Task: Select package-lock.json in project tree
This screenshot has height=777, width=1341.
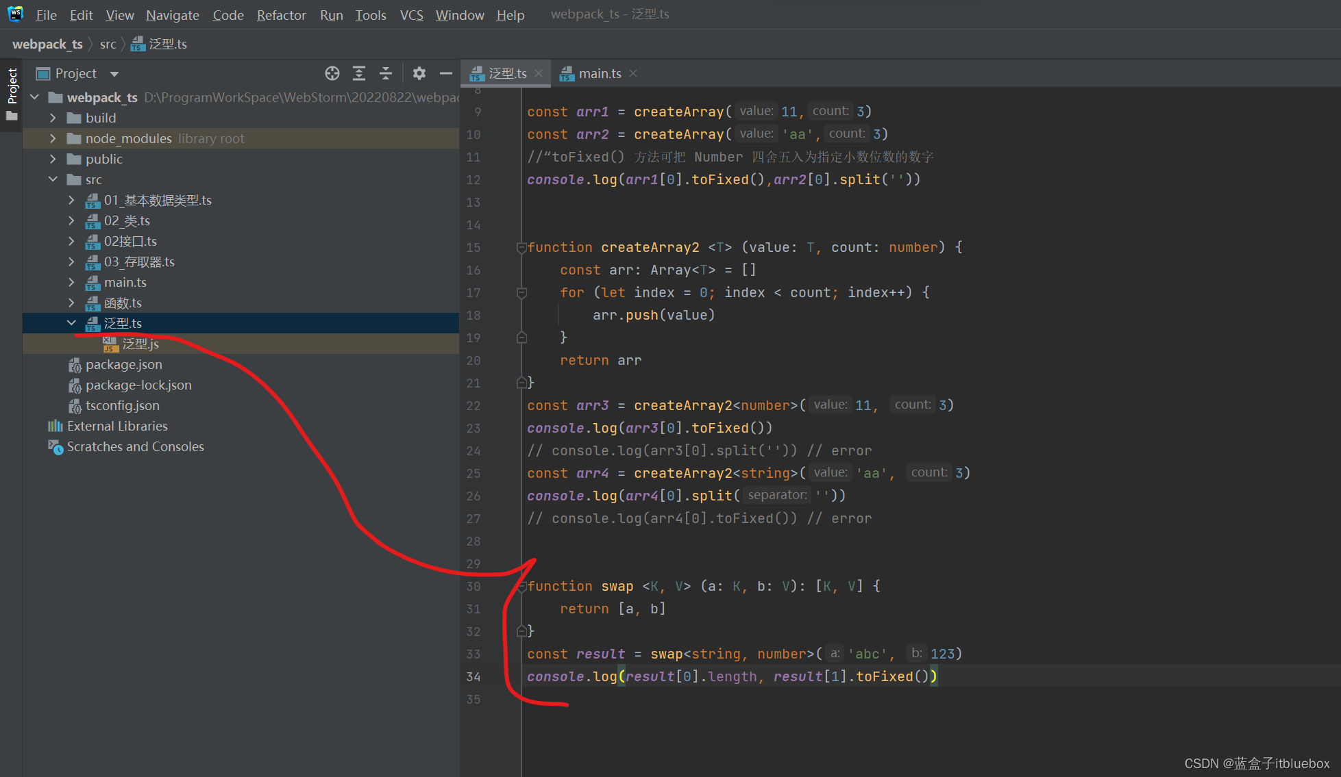Action: 138,385
